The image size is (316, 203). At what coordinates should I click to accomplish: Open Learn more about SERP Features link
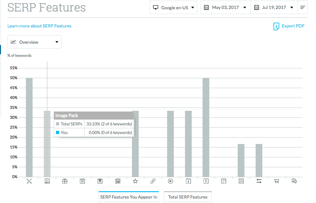pyautogui.click(x=40, y=26)
